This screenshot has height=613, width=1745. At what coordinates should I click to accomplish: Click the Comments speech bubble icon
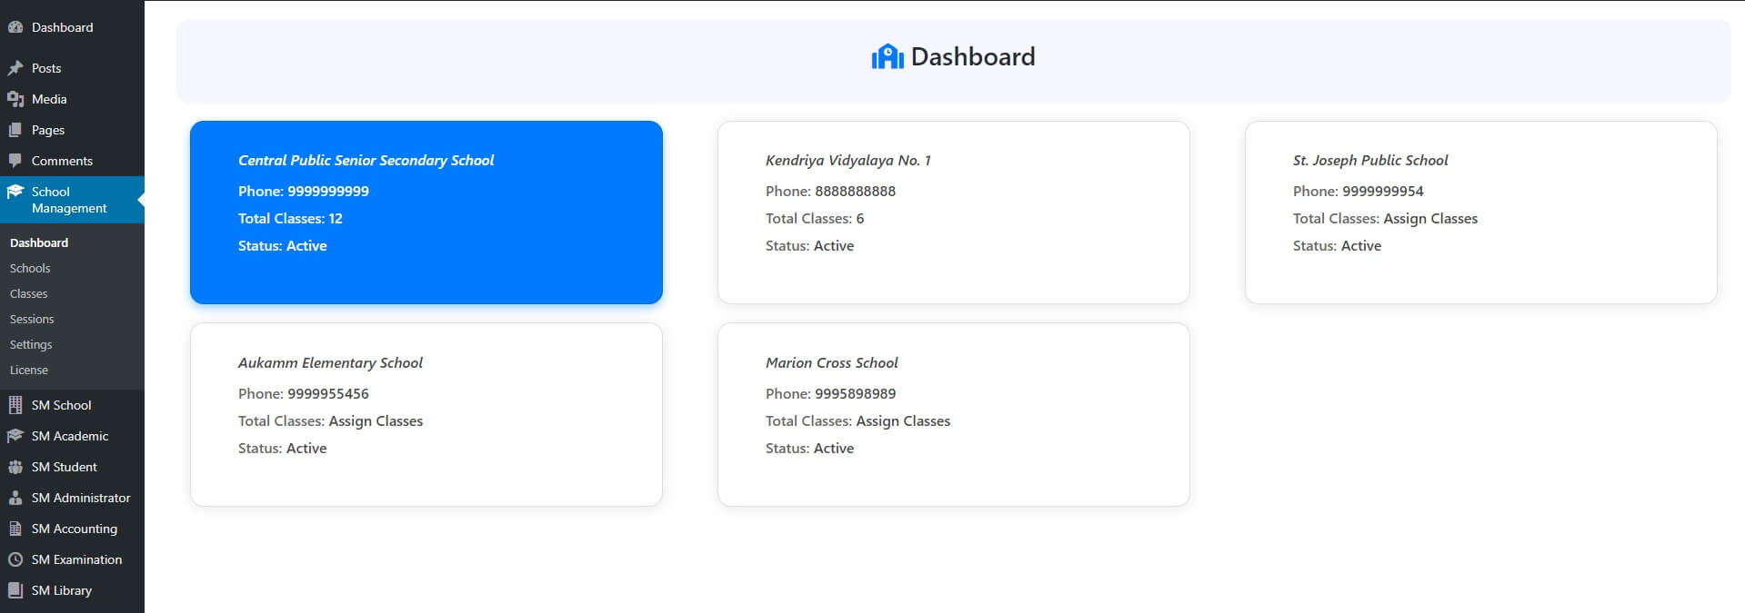(15, 161)
